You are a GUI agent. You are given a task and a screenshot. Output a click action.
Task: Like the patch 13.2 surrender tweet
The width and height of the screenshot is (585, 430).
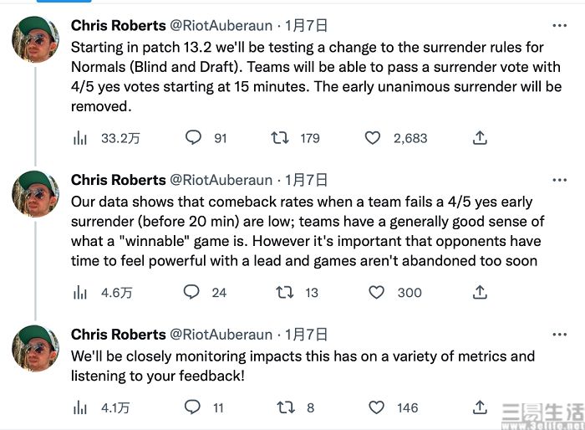(373, 138)
